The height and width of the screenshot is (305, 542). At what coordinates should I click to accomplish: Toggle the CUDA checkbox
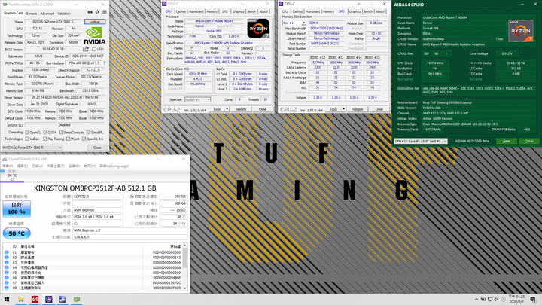[45, 132]
